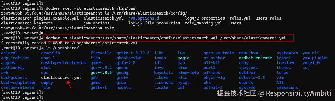Select the 'fish' directory entry

(95, 58)
